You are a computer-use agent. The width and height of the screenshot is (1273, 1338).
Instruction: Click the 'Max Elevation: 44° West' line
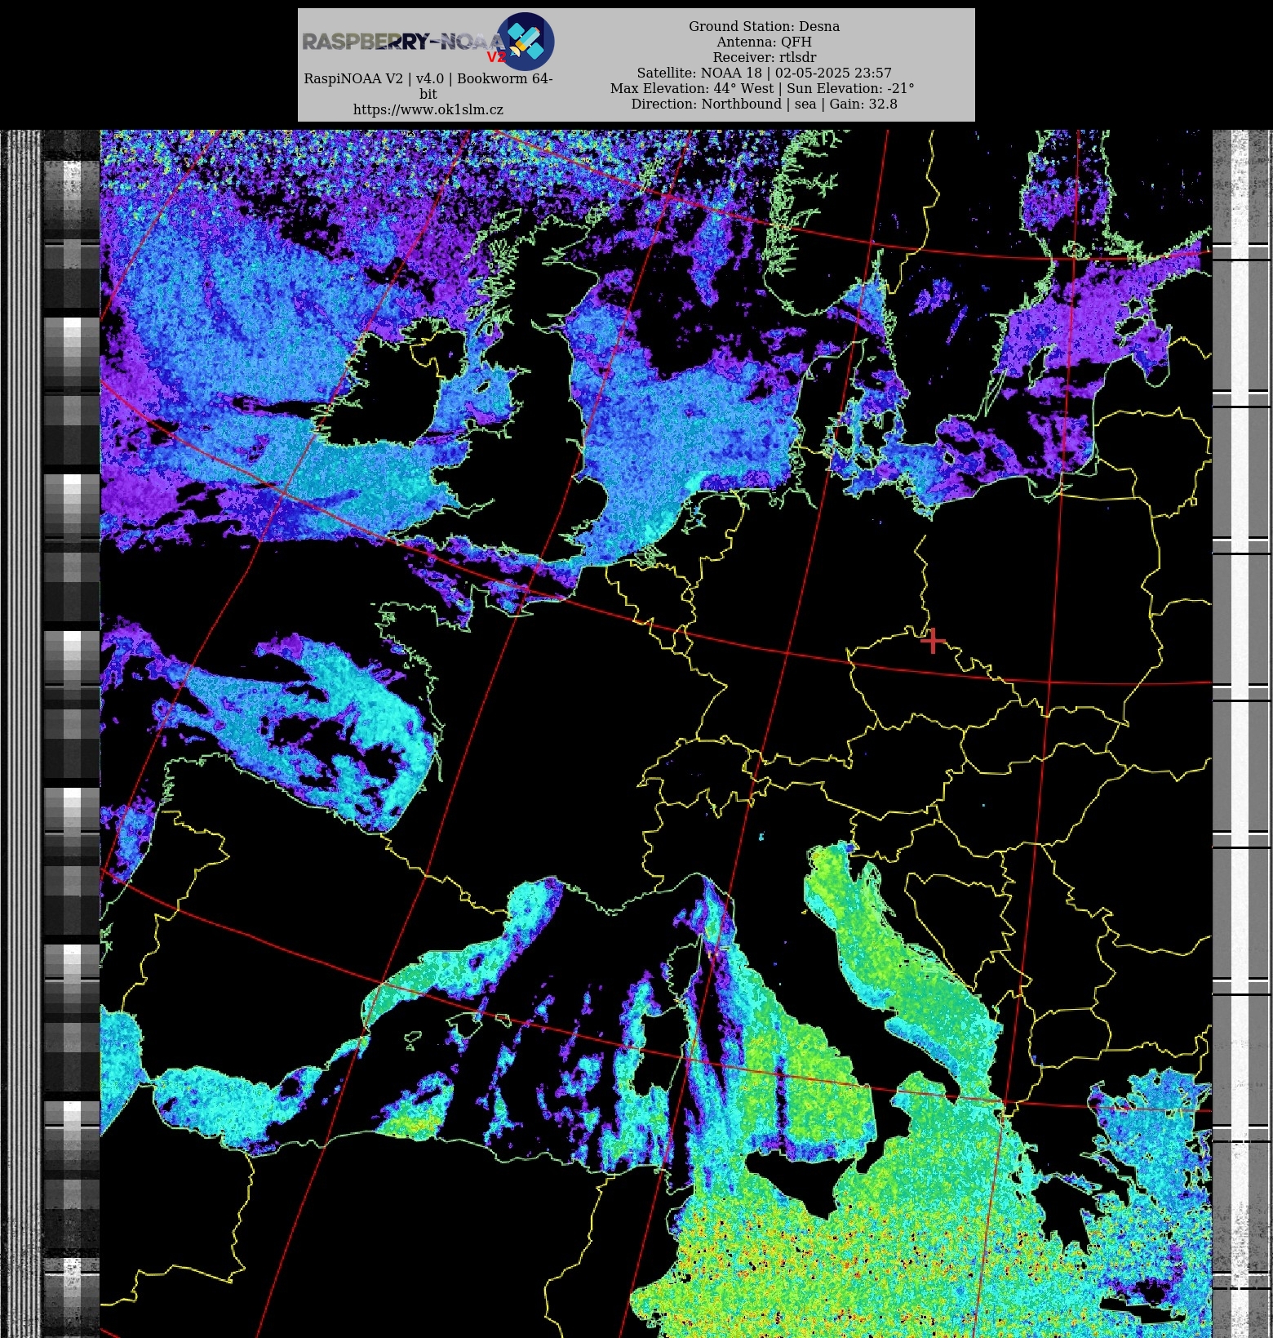(x=762, y=88)
